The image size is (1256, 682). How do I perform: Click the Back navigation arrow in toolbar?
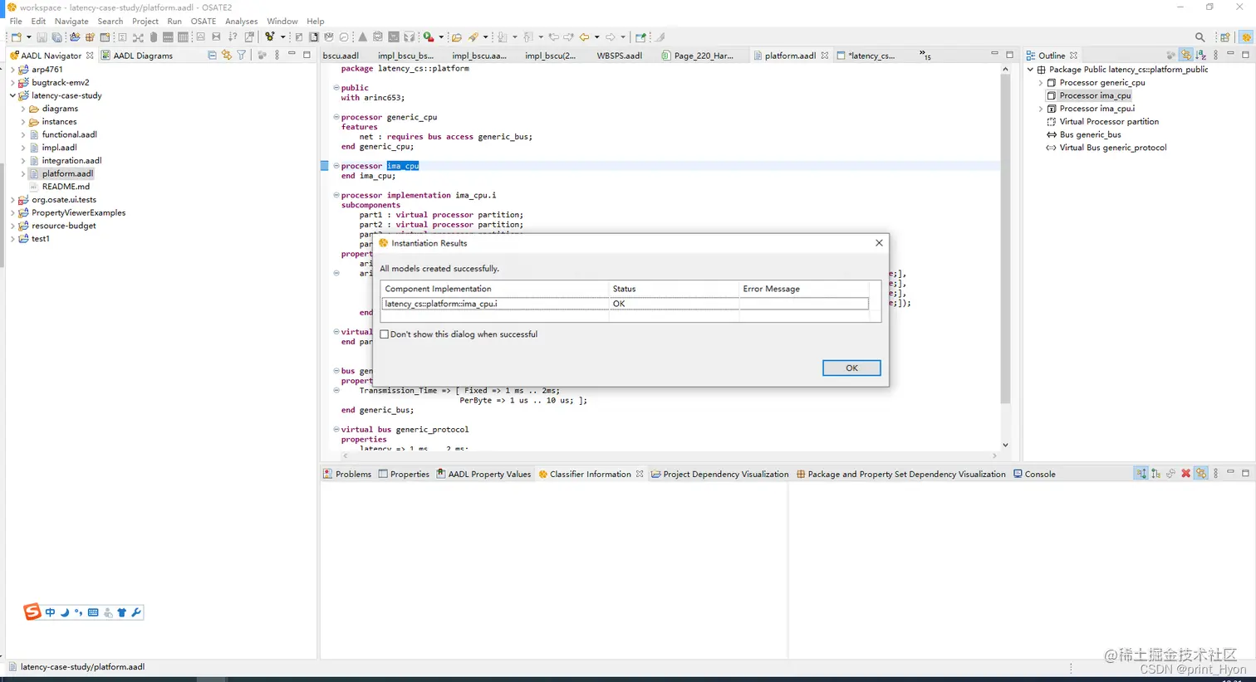point(584,37)
